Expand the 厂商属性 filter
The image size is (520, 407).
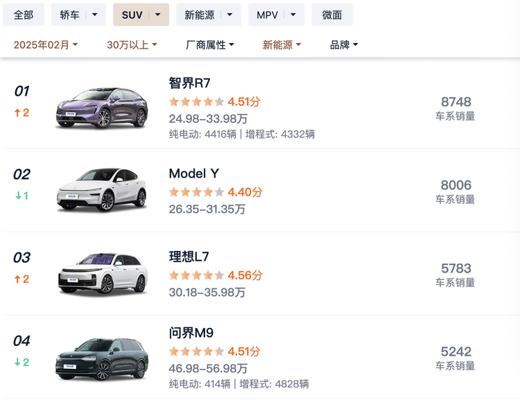[x=210, y=45]
